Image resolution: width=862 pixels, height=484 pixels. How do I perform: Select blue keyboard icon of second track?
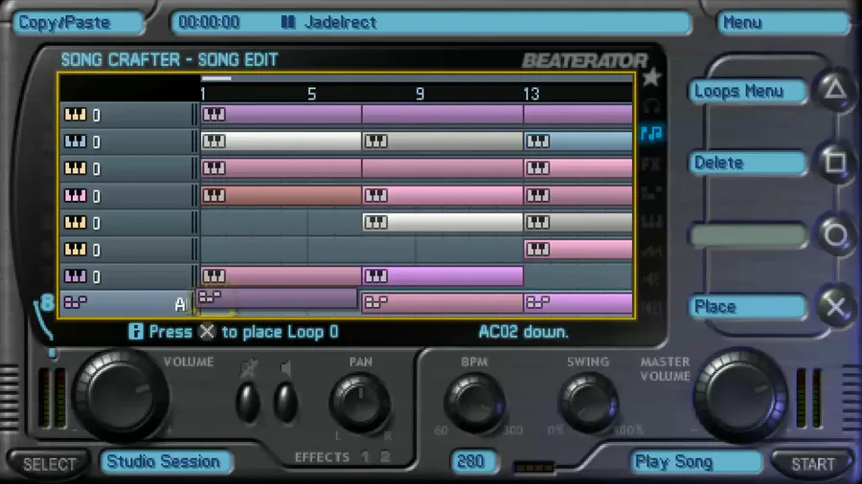(76, 142)
